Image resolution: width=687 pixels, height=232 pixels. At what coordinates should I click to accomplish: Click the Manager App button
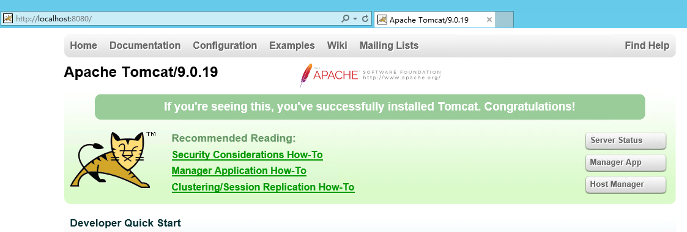(x=626, y=162)
